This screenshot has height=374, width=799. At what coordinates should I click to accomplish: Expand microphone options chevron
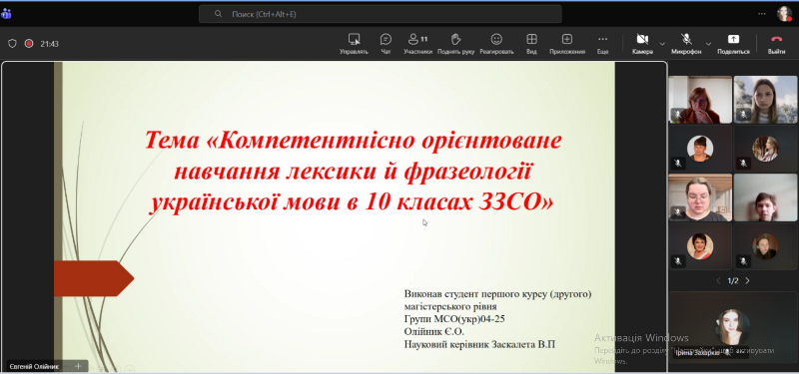click(708, 44)
